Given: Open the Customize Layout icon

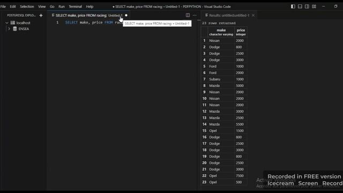Looking at the screenshot, I should (x=314, y=6).
